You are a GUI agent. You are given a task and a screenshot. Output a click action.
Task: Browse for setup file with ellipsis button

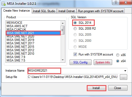click(x=124, y=77)
